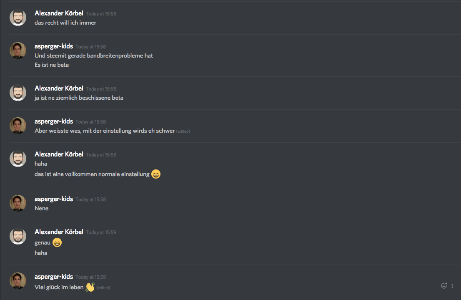The image size is (461, 300).
Task: Click the message 'Es ist ne beta'
Action: [x=52, y=65]
